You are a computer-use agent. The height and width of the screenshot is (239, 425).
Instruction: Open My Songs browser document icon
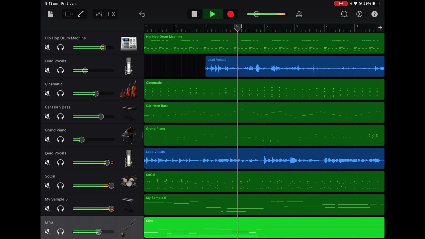pyautogui.click(x=50, y=14)
